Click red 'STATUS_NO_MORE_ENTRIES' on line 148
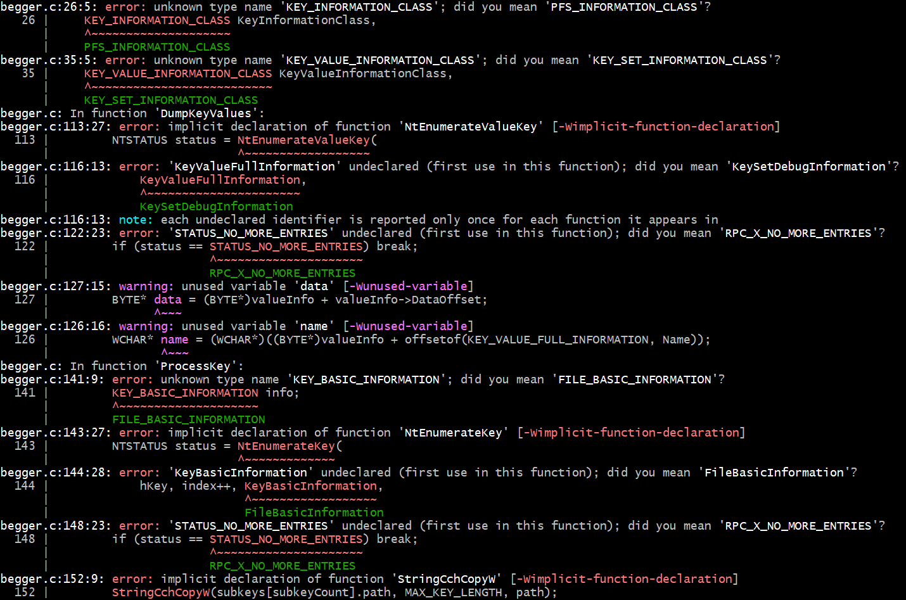Image resolution: width=906 pixels, height=600 pixels. [x=286, y=539]
